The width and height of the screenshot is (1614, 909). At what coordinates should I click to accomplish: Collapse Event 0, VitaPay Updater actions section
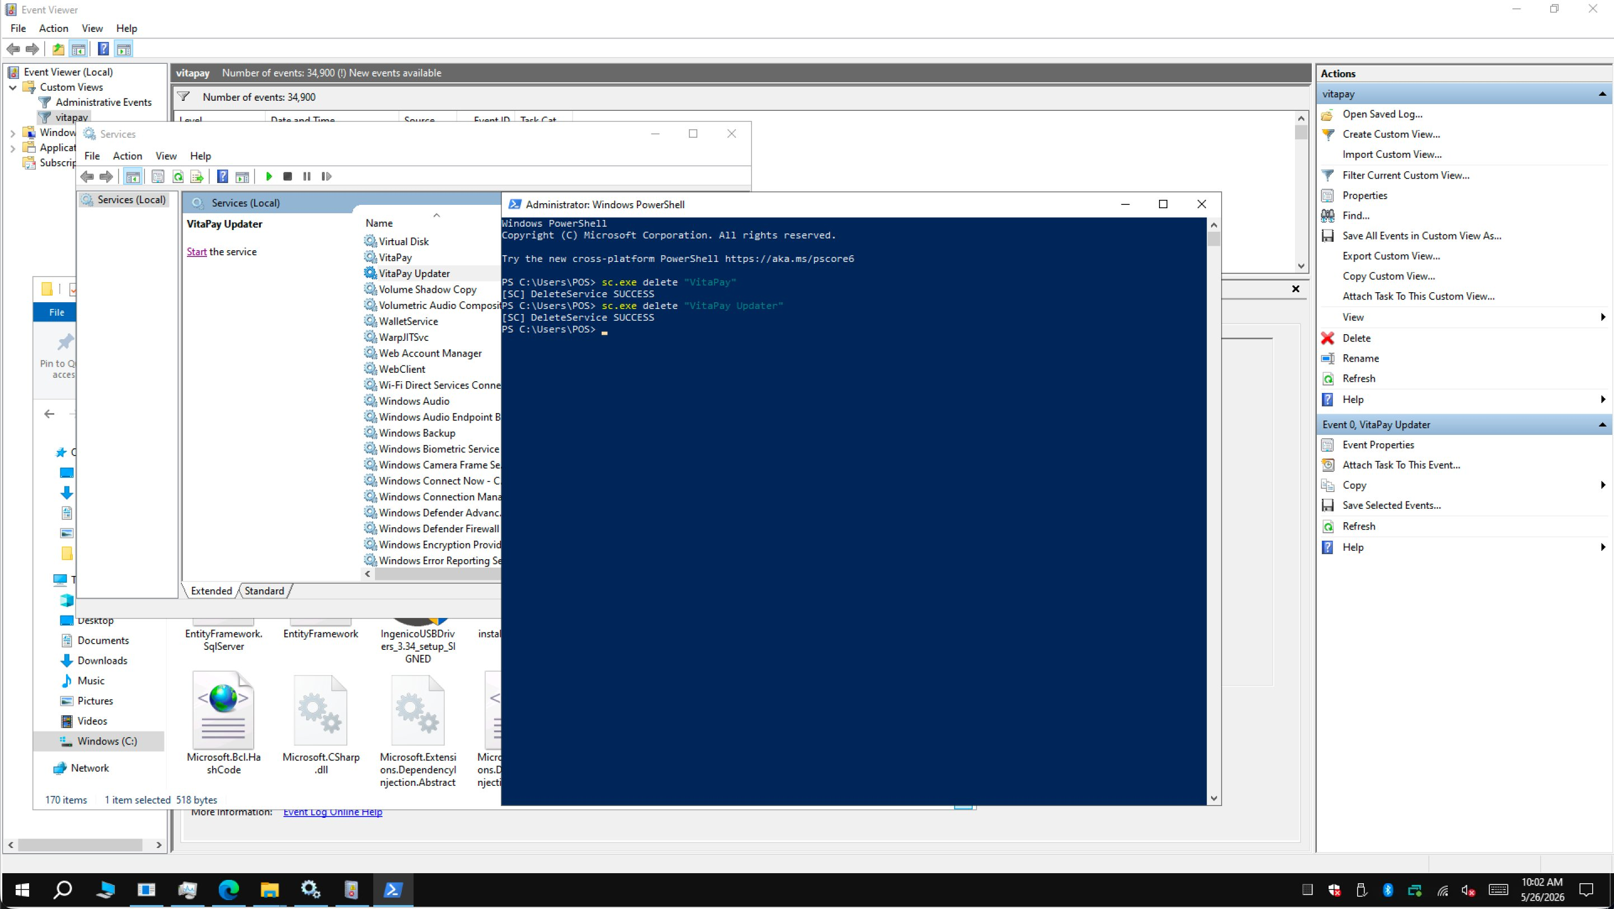tap(1602, 425)
